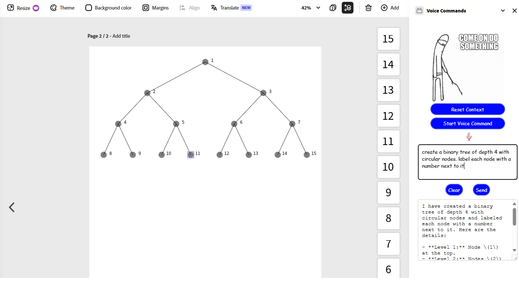Click the number label 1 beside the root node
519x282 pixels.
pyautogui.click(x=212, y=60)
